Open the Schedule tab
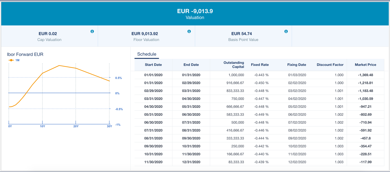 [147, 54]
